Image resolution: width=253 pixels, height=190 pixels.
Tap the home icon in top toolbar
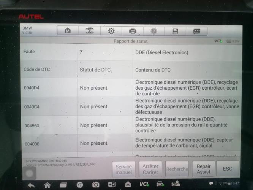point(68,31)
